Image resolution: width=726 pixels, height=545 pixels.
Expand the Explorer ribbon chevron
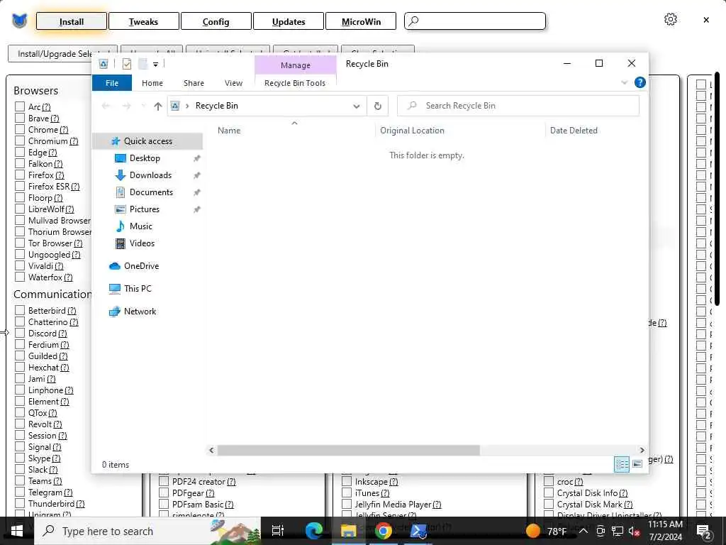click(624, 82)
